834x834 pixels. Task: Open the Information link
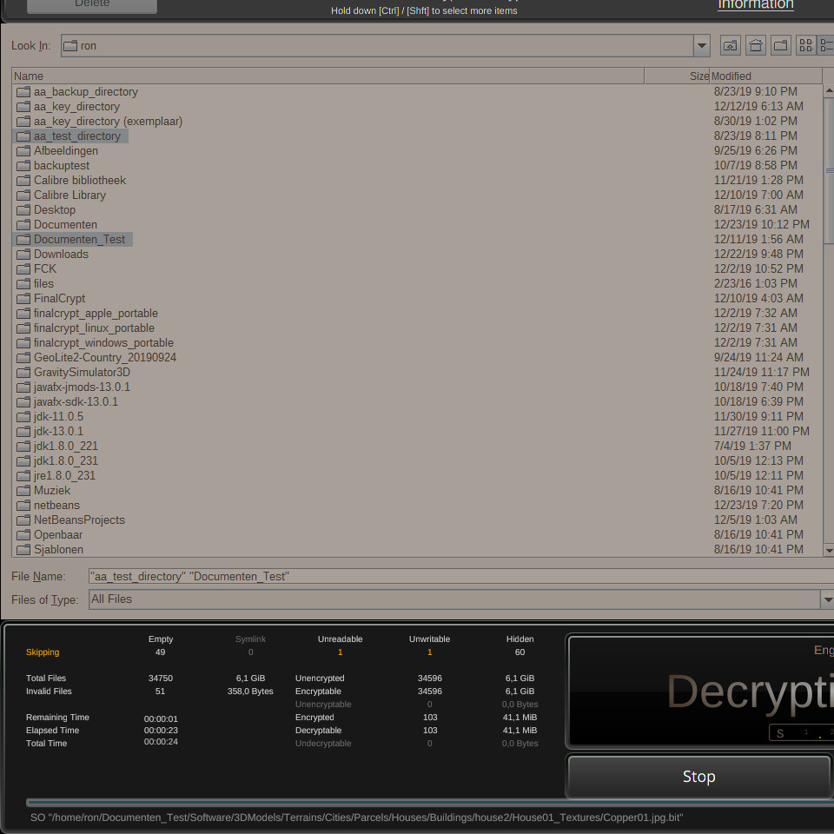(755, 5)
